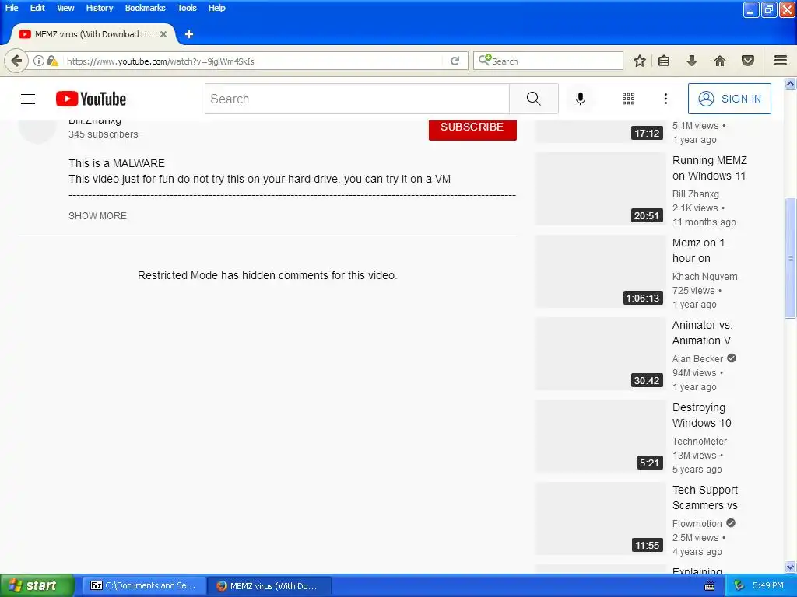Click channel name TechnoMeter

pyautogui.click(x=700, y=442)
